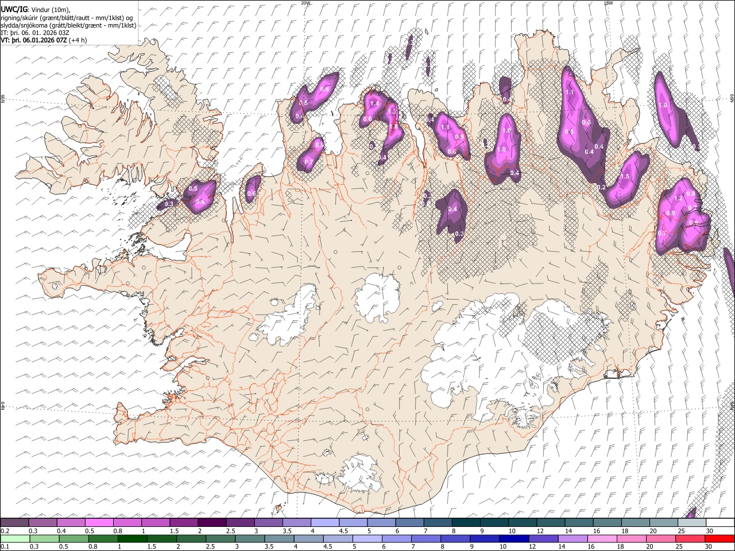735x551 pixels.
Task: Select the lower legend swatch between 25 and 30
Action: [x=690, y=538]
